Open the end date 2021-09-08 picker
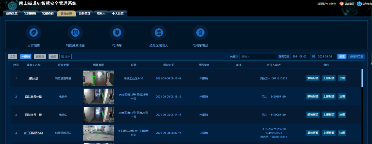The width and height of the screenshot is (372, 144). 326,57
